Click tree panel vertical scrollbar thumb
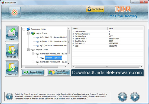The width and height of the screenshot is (149, 104). click(69, 42)
